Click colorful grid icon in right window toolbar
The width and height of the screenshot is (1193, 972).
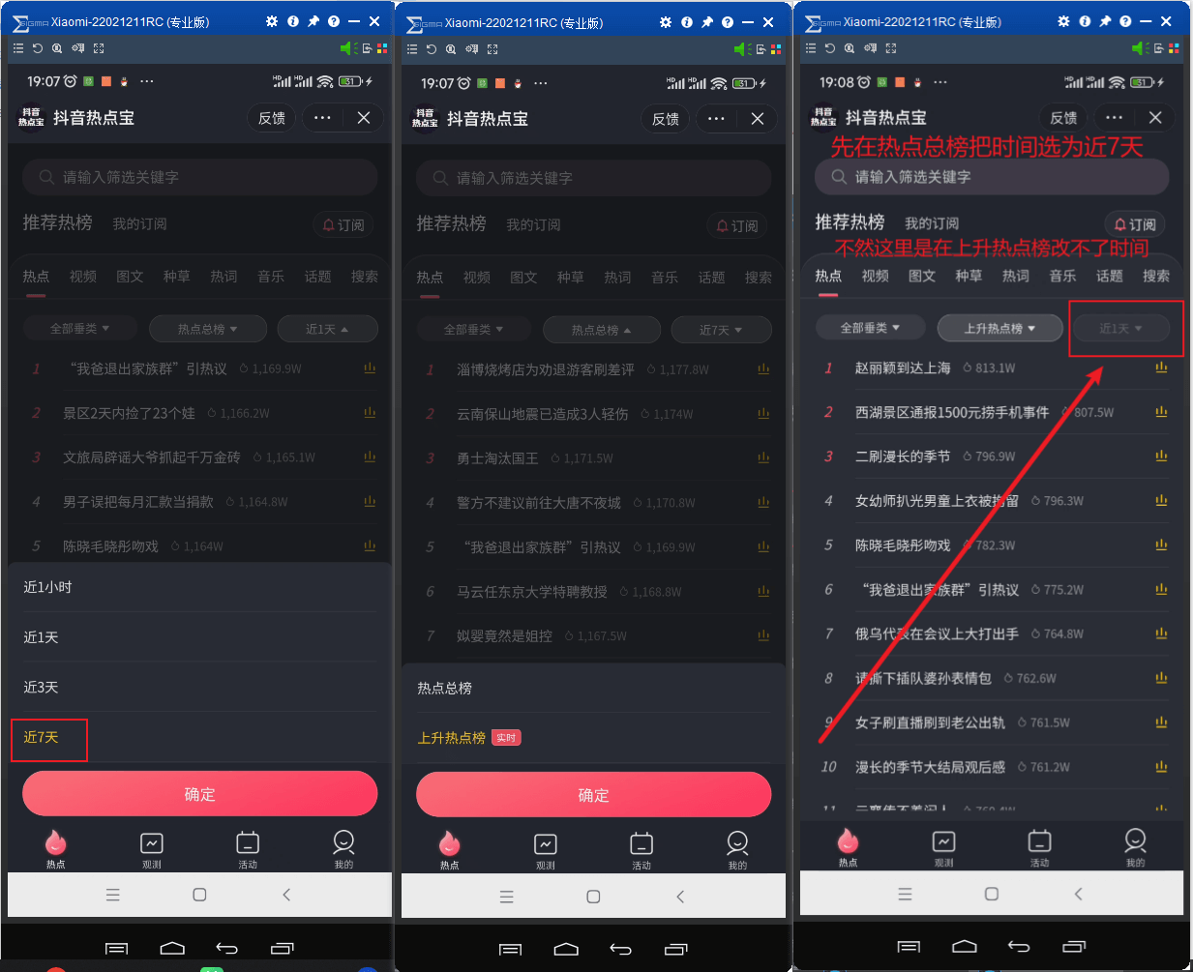pos(1174,48)
